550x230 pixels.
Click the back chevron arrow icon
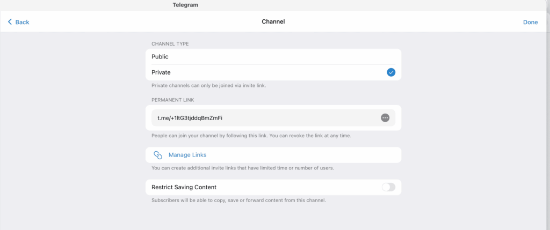pos(10,22)
